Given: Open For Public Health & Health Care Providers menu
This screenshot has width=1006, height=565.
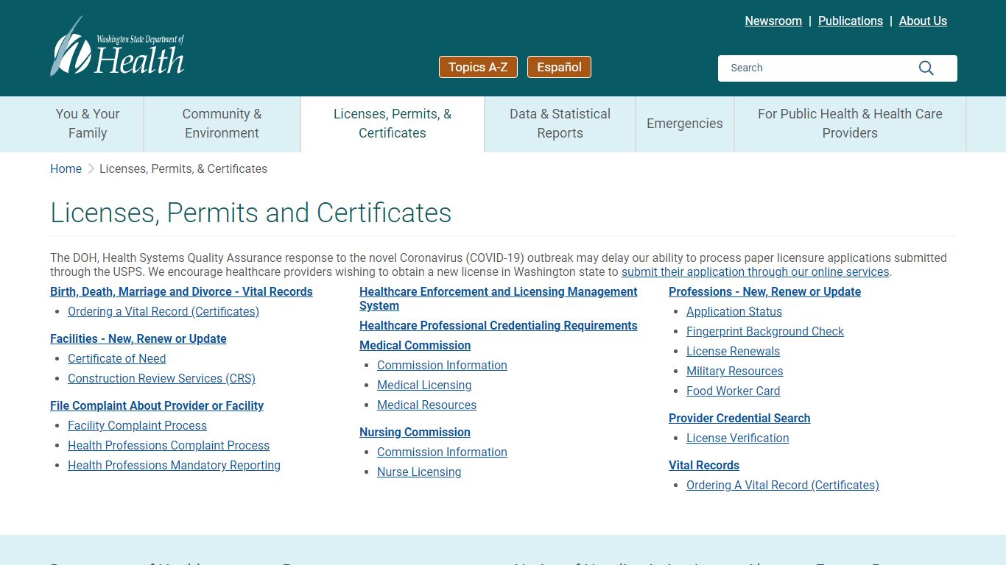Looking at the screenshot, I should [x=850, y=124].
